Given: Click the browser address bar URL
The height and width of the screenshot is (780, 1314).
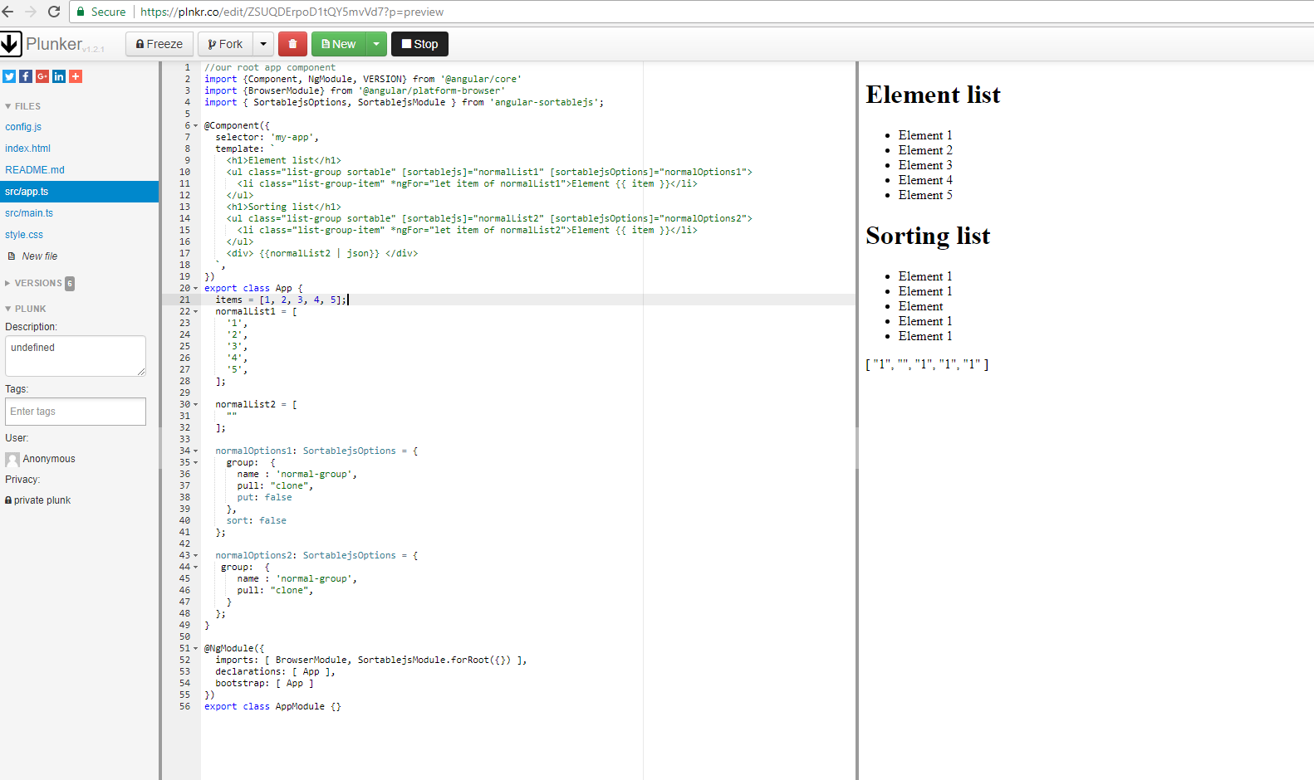Looking at the screenshot, I should pos(292,12).
